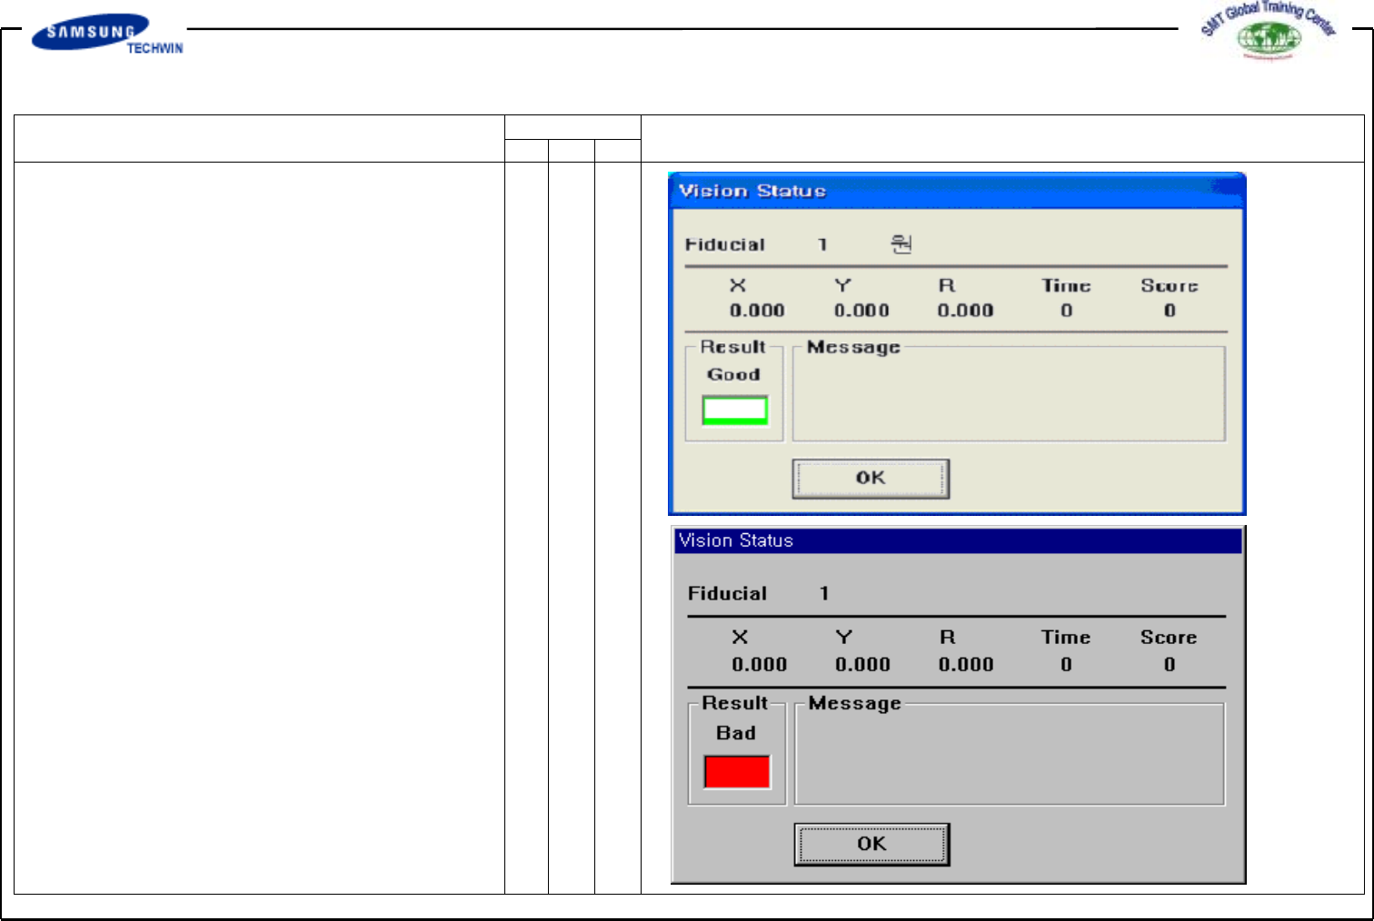
Task: Click the "Score" header in the Bad-result dialog
Action: click(x=1169, y=638)
